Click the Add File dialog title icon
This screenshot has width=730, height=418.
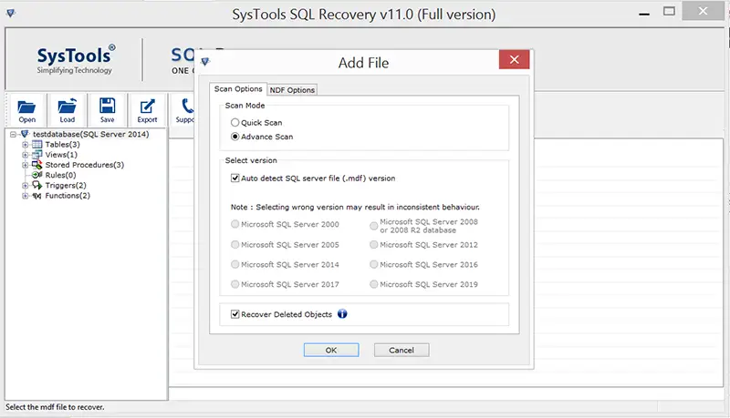[205, 61]
